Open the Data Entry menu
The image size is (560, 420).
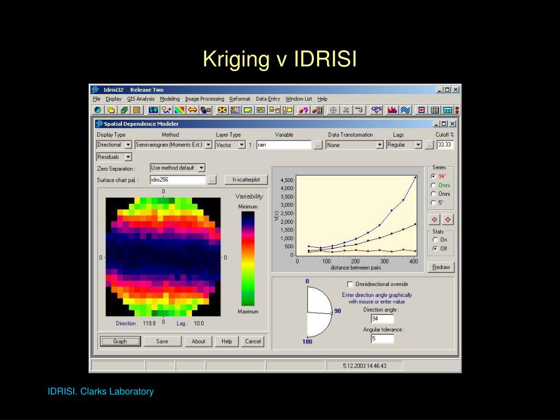point(268,99)
